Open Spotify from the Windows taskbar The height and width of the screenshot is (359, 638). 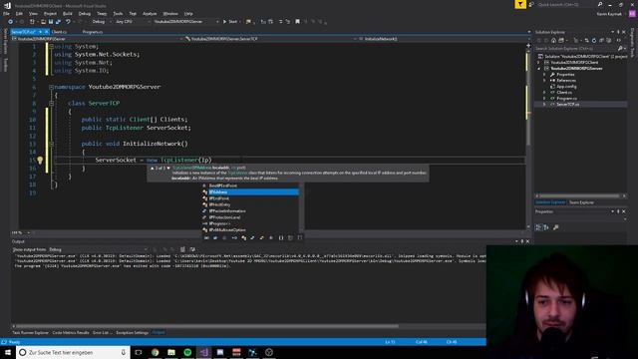[x=187, y=352]
